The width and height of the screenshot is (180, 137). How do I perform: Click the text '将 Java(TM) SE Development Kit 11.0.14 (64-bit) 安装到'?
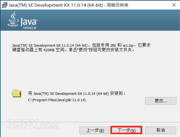(77, 93)
